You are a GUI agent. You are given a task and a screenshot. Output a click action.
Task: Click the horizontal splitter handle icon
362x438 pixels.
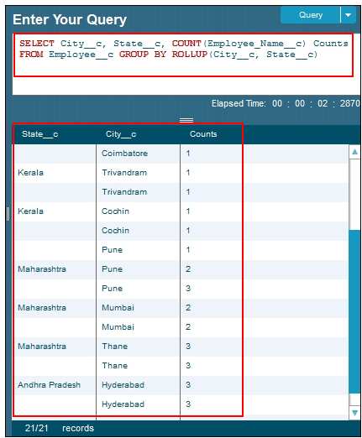(186, 120)
